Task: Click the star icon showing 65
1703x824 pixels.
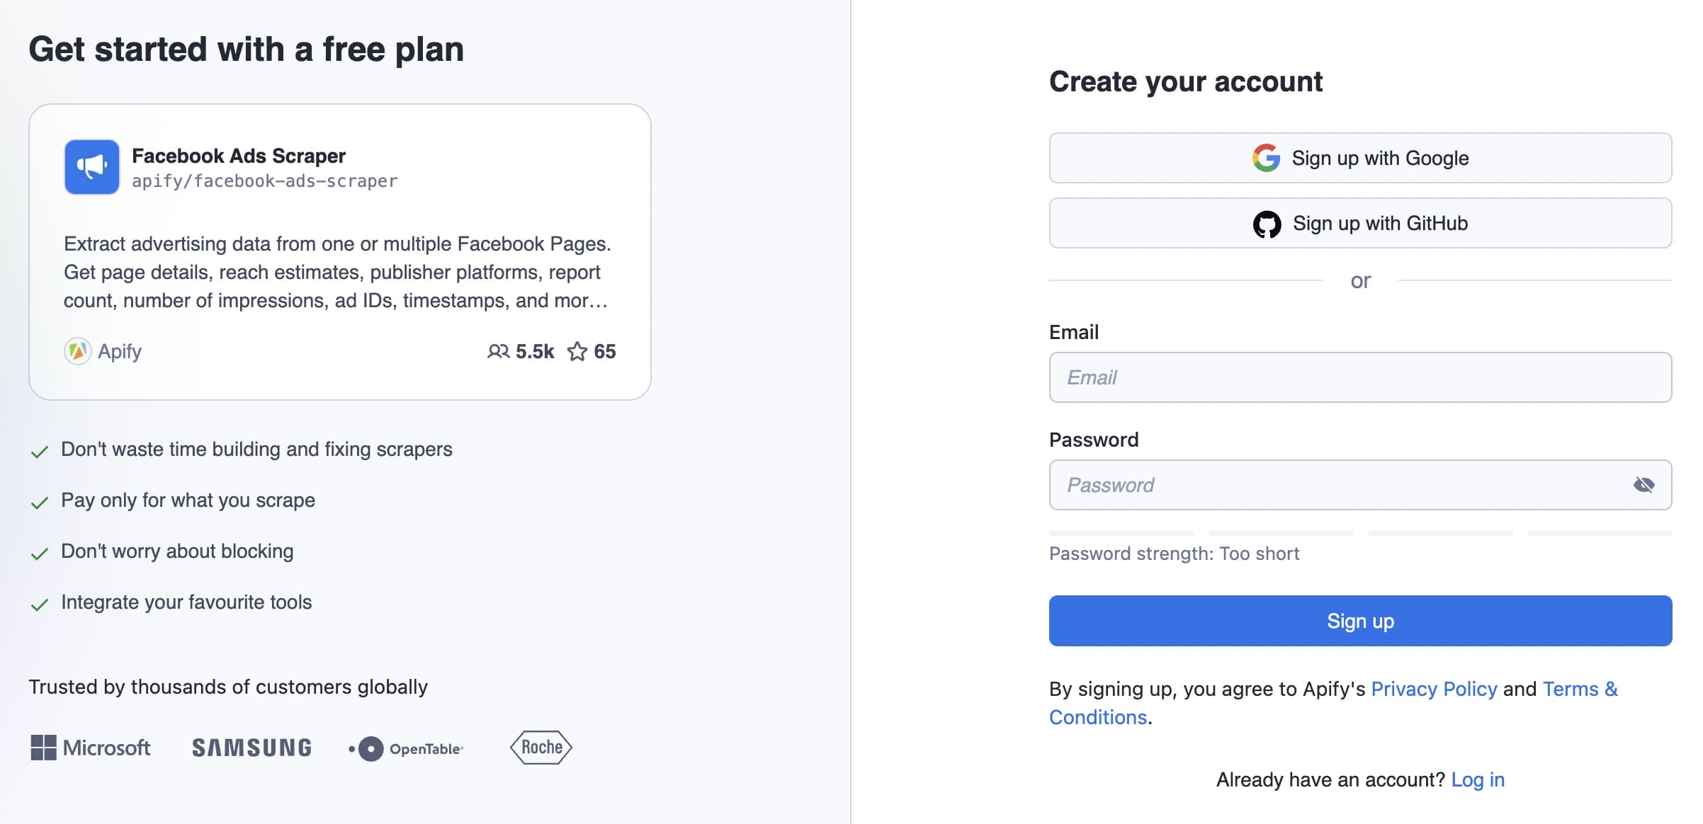Action: [x=577, y=352]
